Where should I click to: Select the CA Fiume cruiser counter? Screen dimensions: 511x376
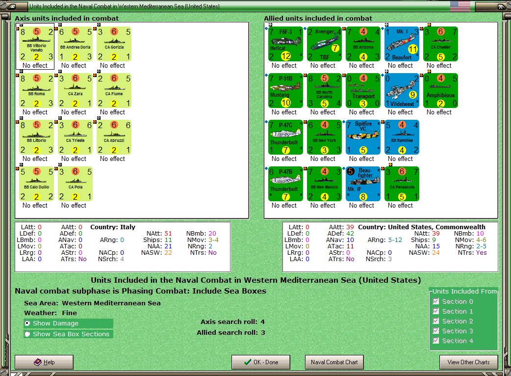click(114, 91)
